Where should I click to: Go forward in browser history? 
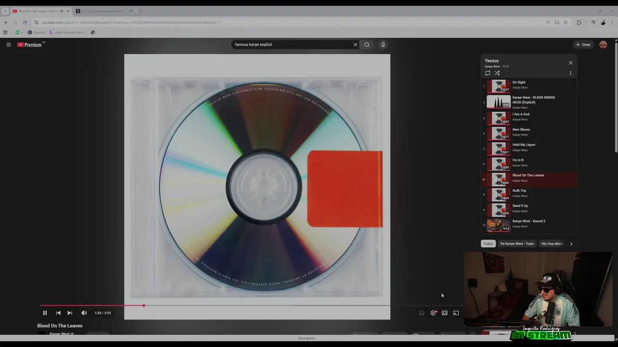point(15,22)
